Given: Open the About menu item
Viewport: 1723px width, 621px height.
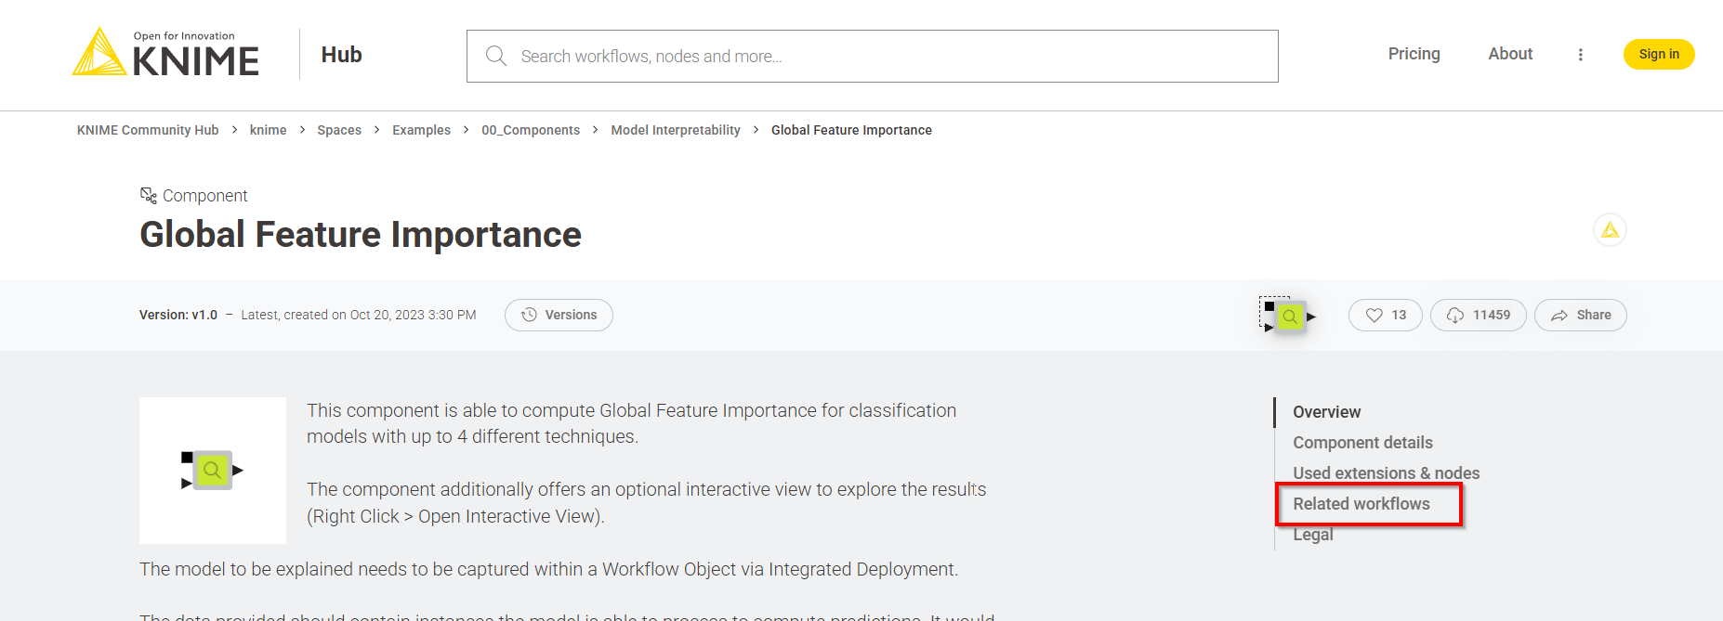Looking at the screenshot, I should [x=1510, y=54].
